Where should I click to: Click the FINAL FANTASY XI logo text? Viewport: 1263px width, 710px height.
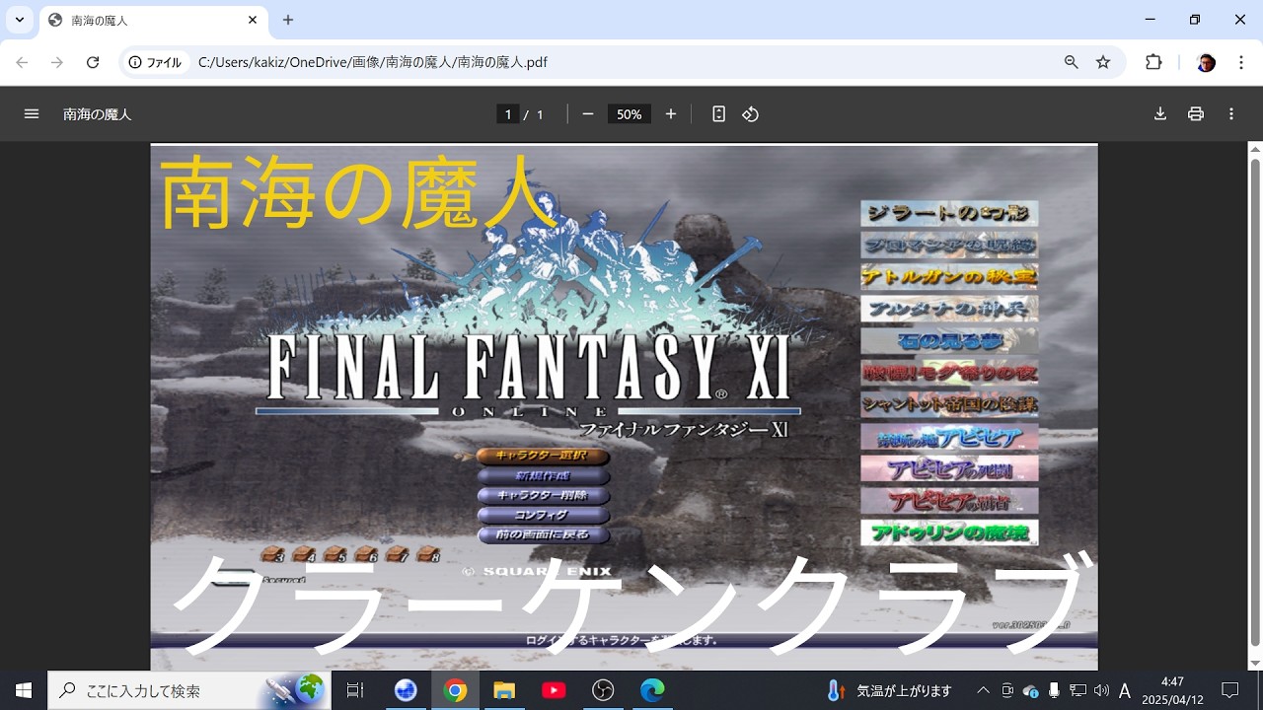[528, 367]
